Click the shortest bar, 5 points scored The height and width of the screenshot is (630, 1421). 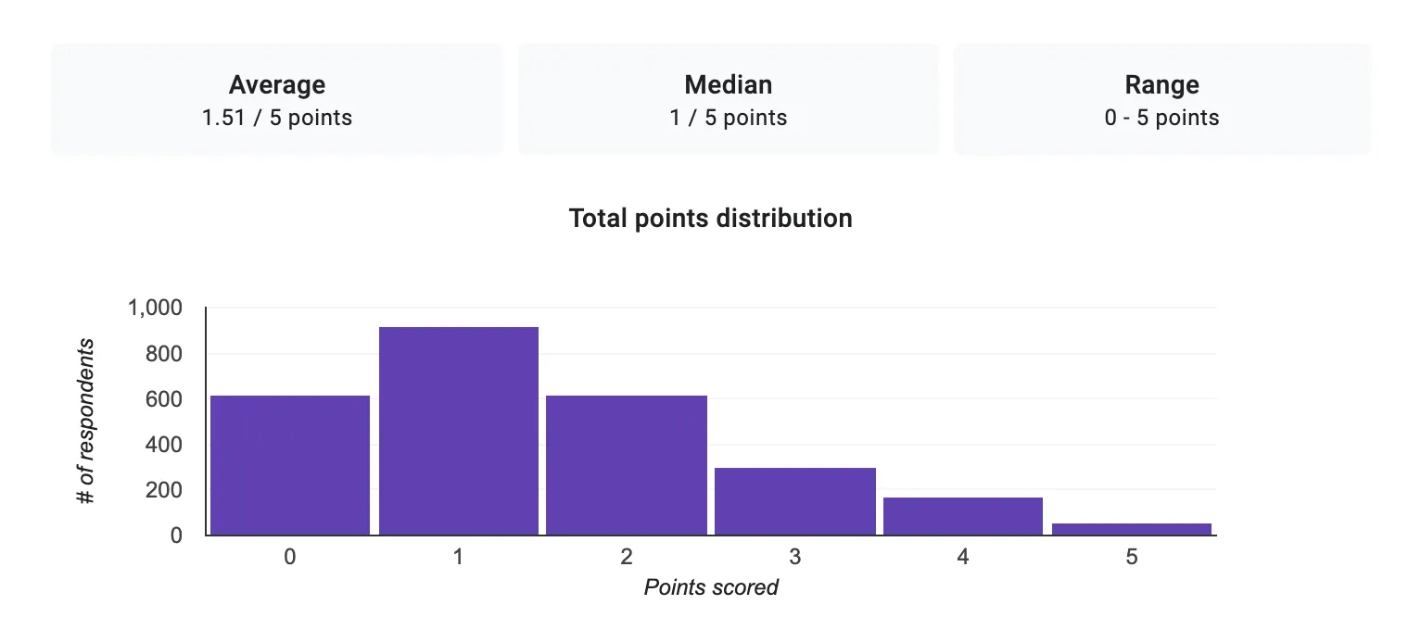(x=1132, y=529)
